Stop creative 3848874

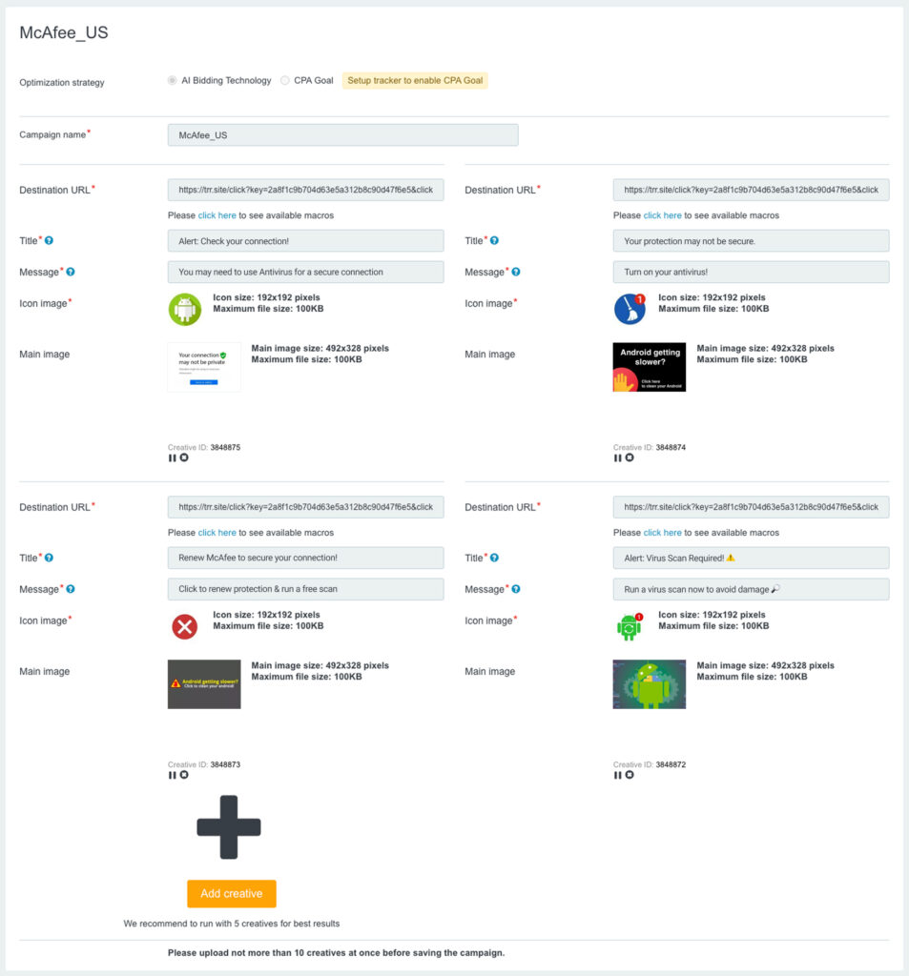click(x=629, y=457)
